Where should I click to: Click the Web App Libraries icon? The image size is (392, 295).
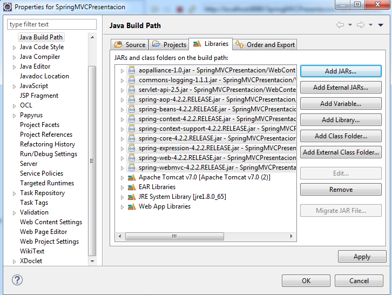click(x=131, y=206)
